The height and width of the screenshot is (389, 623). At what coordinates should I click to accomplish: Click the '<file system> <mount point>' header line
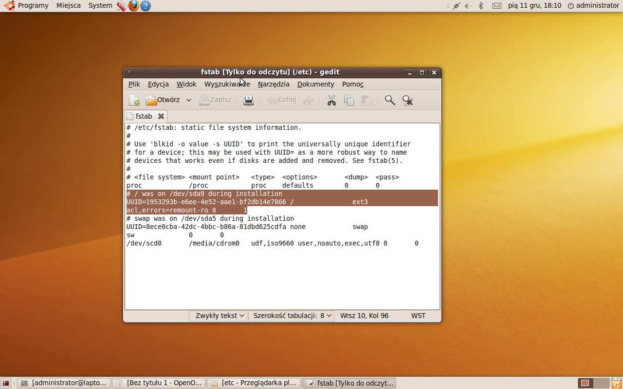pyautogui.click(x=263, y=177)
